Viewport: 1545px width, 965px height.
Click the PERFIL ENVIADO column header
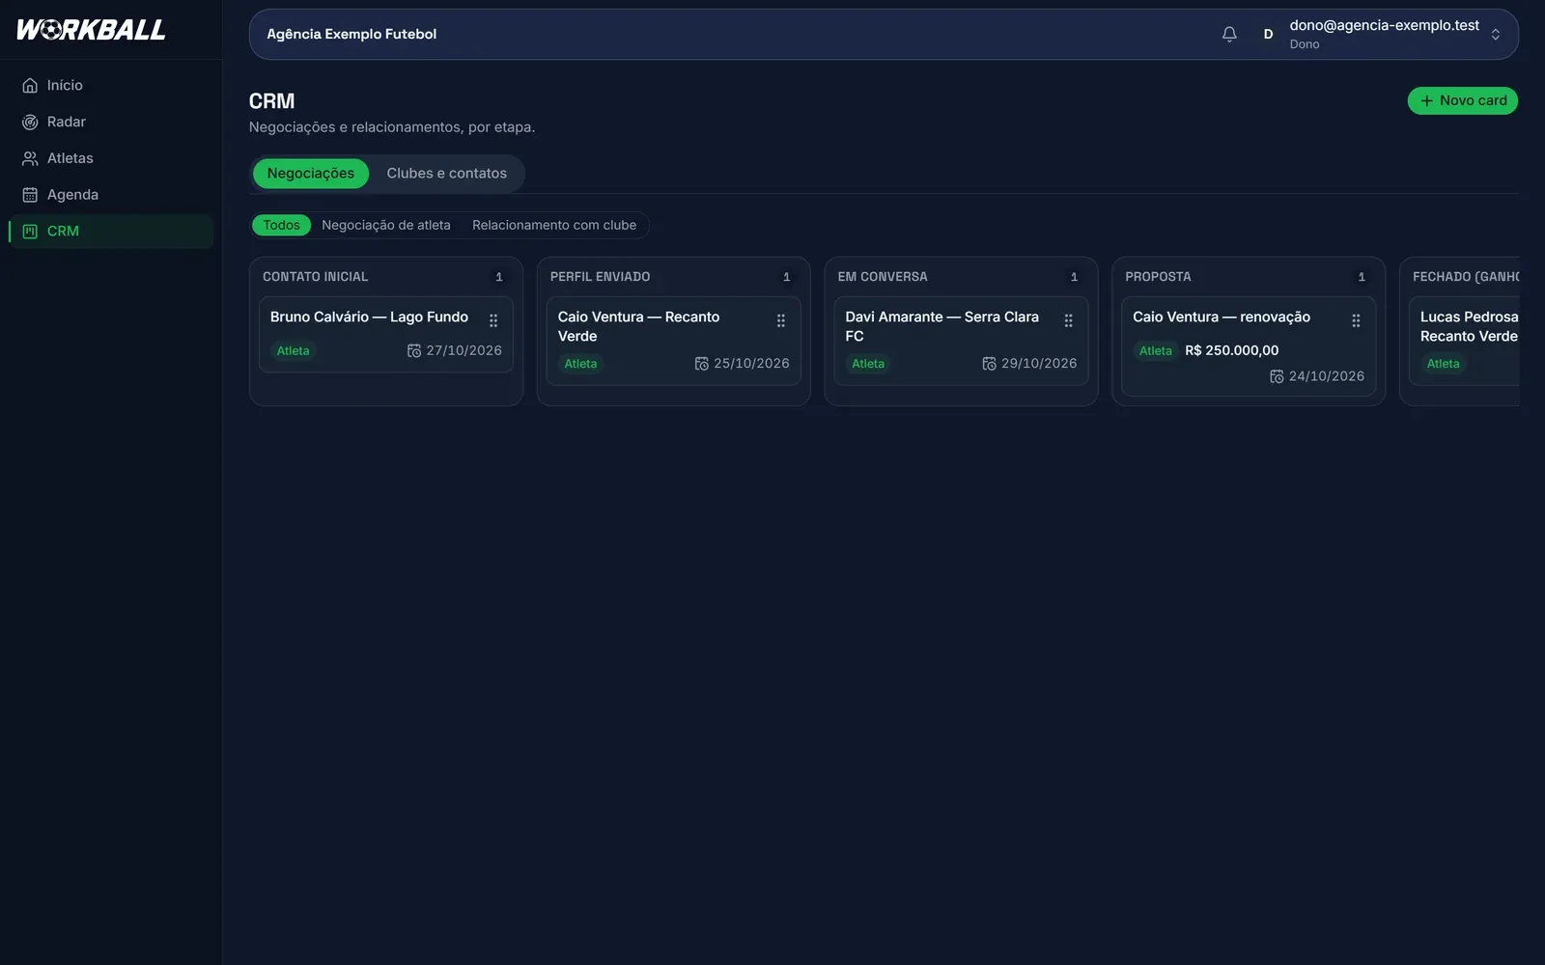click(x=601, y=277)
